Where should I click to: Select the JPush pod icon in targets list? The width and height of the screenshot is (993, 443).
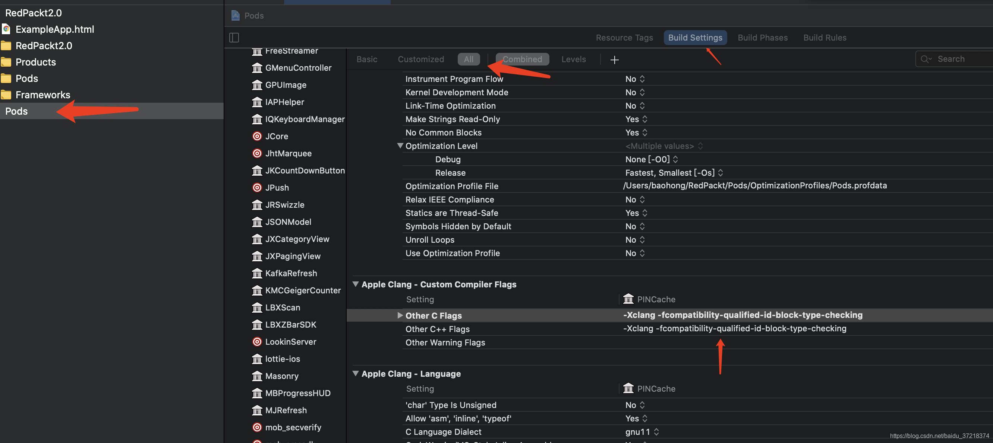pyautogui.click(x=257, y=188)
